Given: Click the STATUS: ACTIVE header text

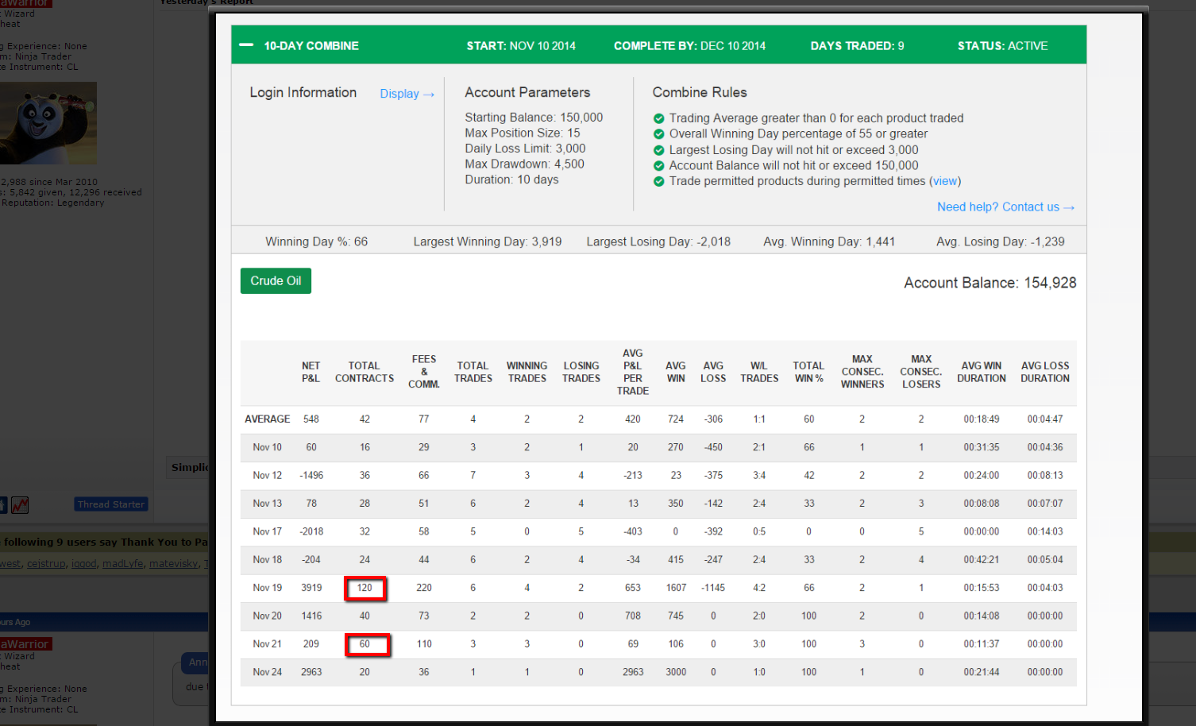Looking at the screenshot, I should (1003, 46).
